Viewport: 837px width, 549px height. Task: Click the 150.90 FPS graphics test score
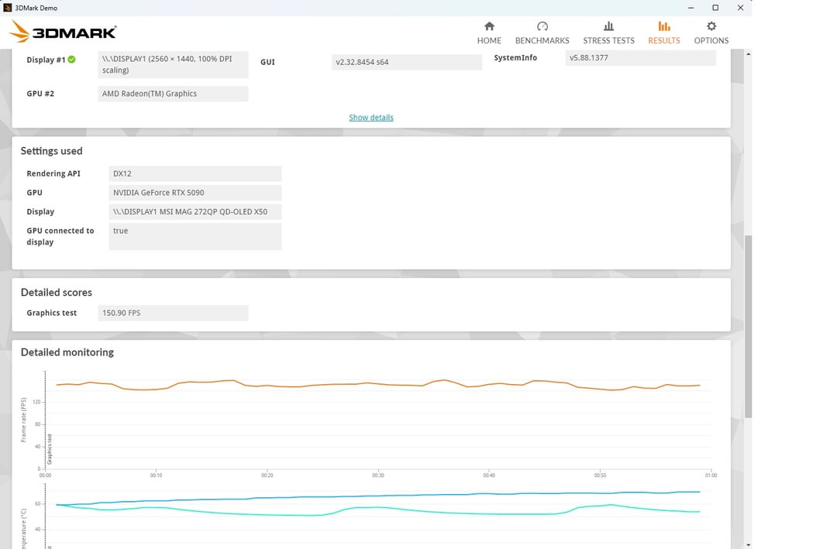174,313
